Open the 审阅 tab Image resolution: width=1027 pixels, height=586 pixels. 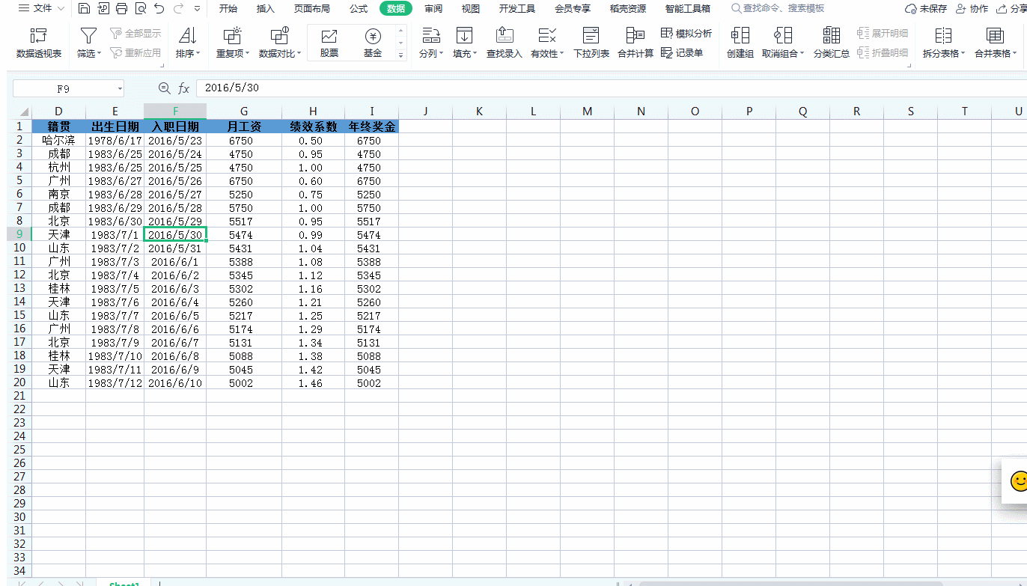(433, 9)
